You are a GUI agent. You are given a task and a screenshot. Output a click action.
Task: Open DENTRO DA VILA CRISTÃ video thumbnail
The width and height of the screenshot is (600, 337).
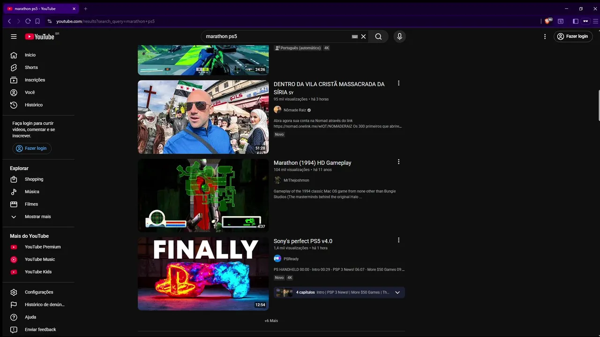[203, 117]
